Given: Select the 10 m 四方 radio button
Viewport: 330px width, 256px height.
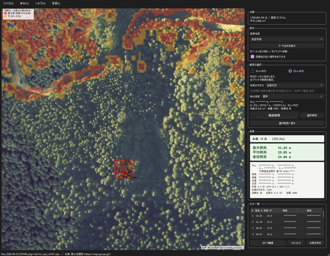Looking at the screenshot, I should click(252, 71).
